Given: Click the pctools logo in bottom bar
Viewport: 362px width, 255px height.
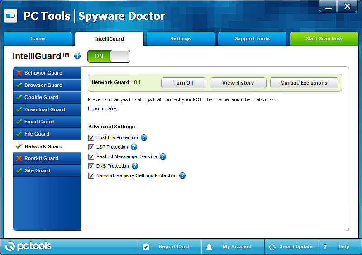Looking at the screenshot, I should pyautogui.click(x=28, y=246).
